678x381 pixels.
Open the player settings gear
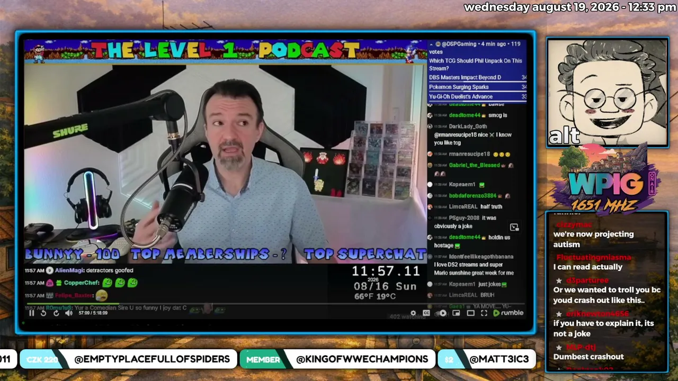(413, 313)
